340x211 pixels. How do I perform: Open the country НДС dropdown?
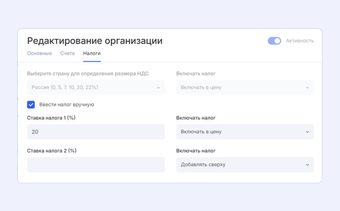(x=96, y=88)
